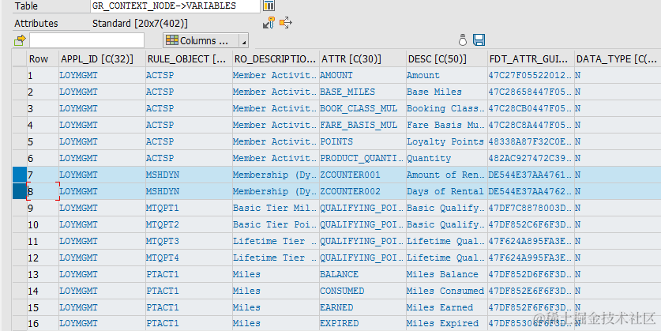Click the Row column header
Viewport: 661px width, 331px height.
pyautogui.click(x=43, y=58)
